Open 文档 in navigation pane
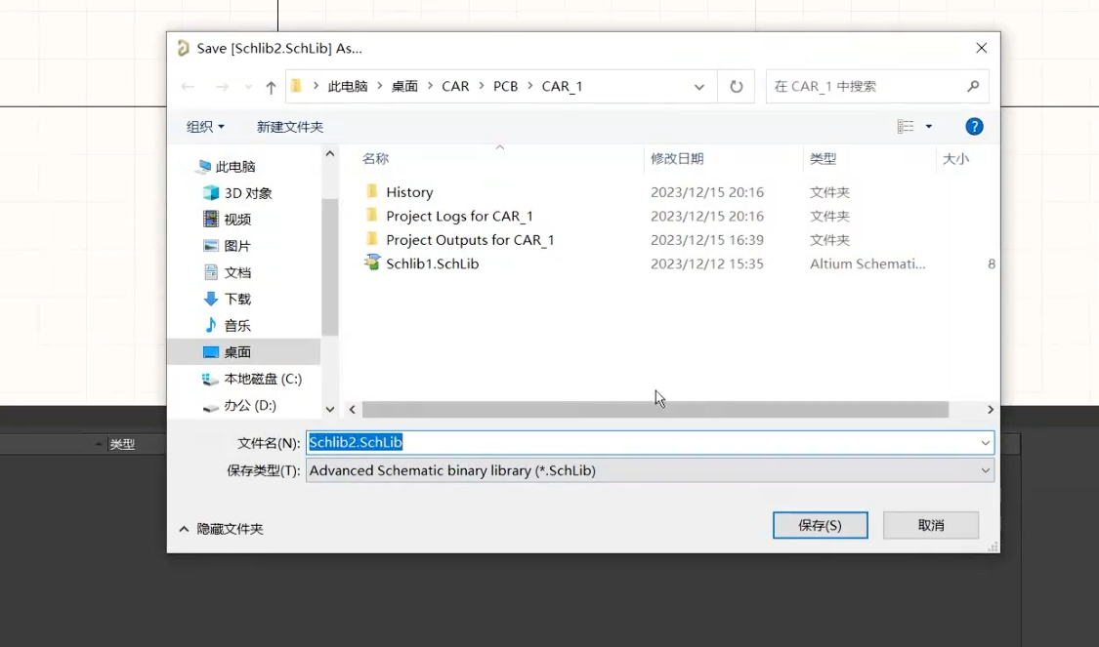1099x647 pixels. click(237, 272)
